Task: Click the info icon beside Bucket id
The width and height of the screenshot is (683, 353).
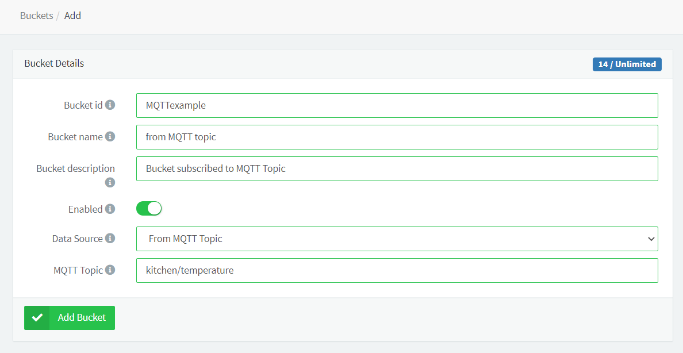Action: (110, 105)
